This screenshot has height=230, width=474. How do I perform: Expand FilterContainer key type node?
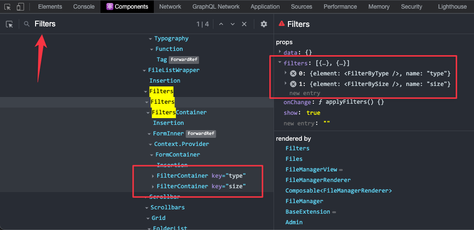pos(153,176)
